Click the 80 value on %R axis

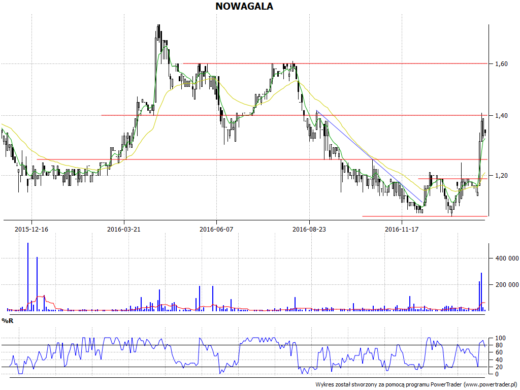(499, 345)
